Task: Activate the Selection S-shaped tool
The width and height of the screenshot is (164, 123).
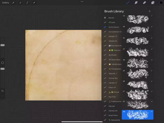Action: coord(27,3)
